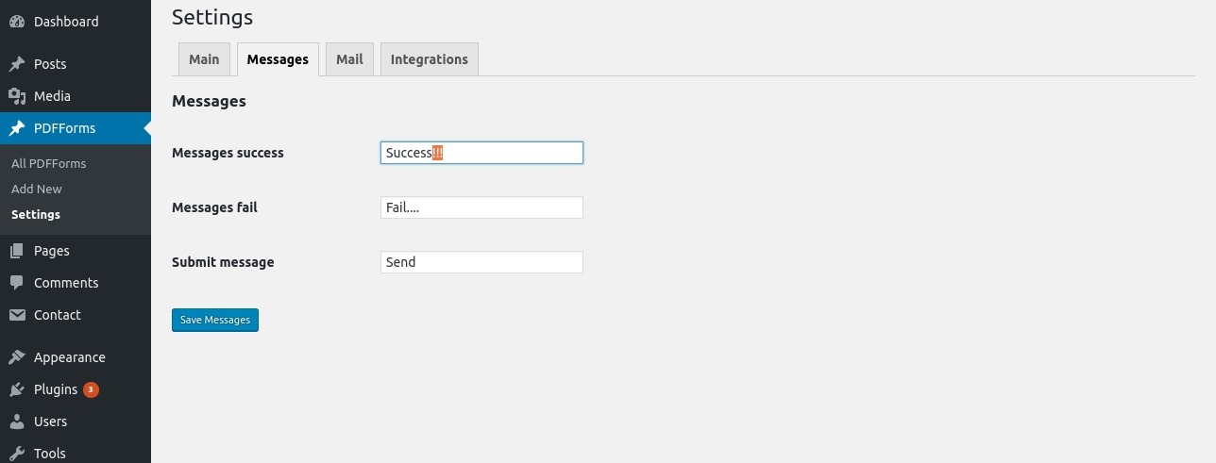Click the Plugins plug icon
This screenshot has width=1216, height=463.
[x=17, y=389]
